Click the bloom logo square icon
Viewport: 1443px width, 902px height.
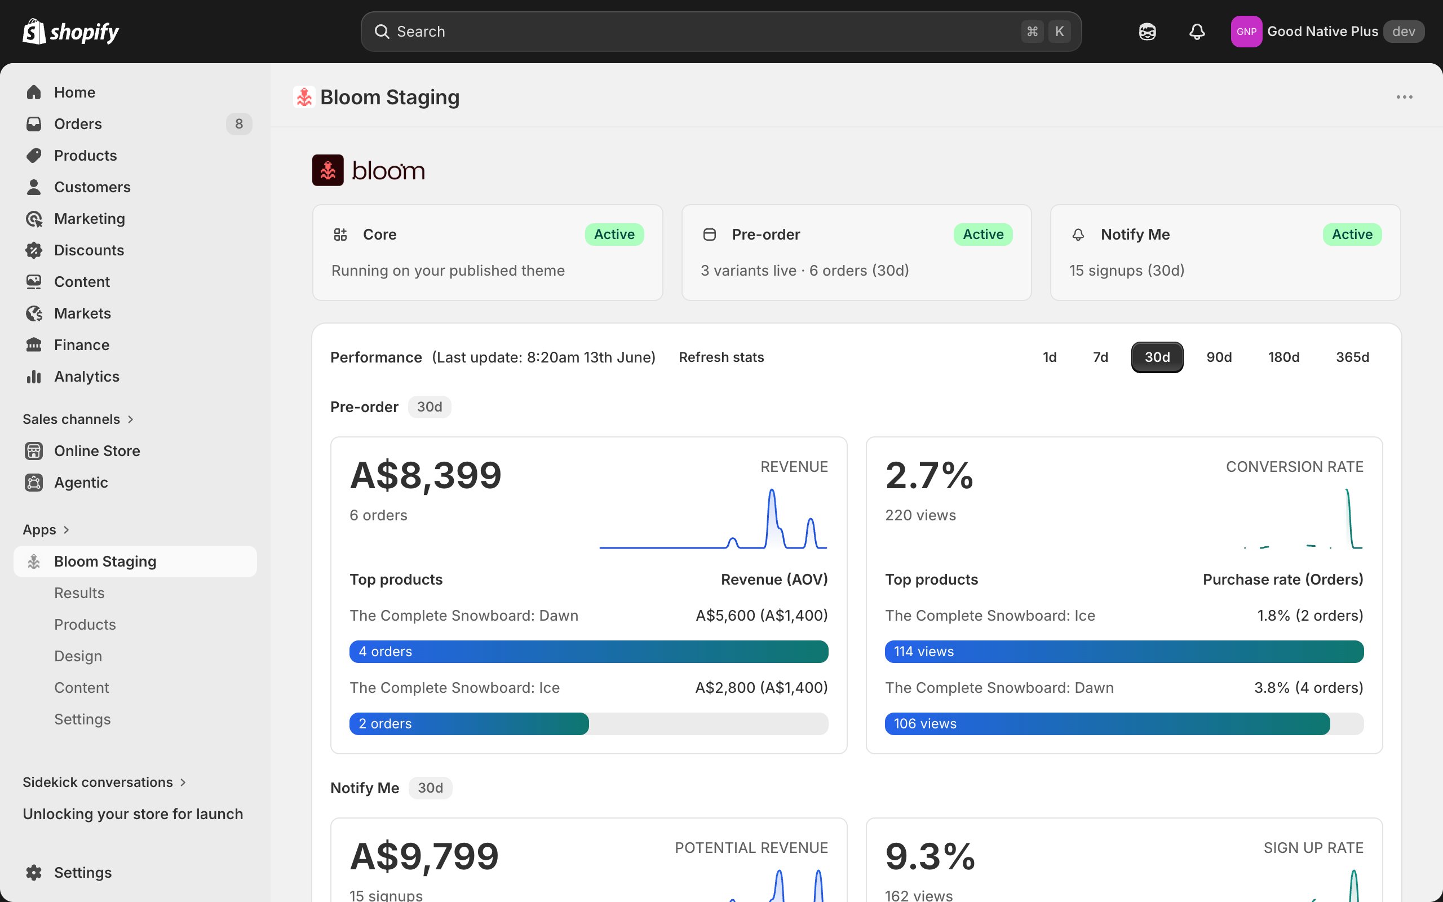click(x=328, y=171)
